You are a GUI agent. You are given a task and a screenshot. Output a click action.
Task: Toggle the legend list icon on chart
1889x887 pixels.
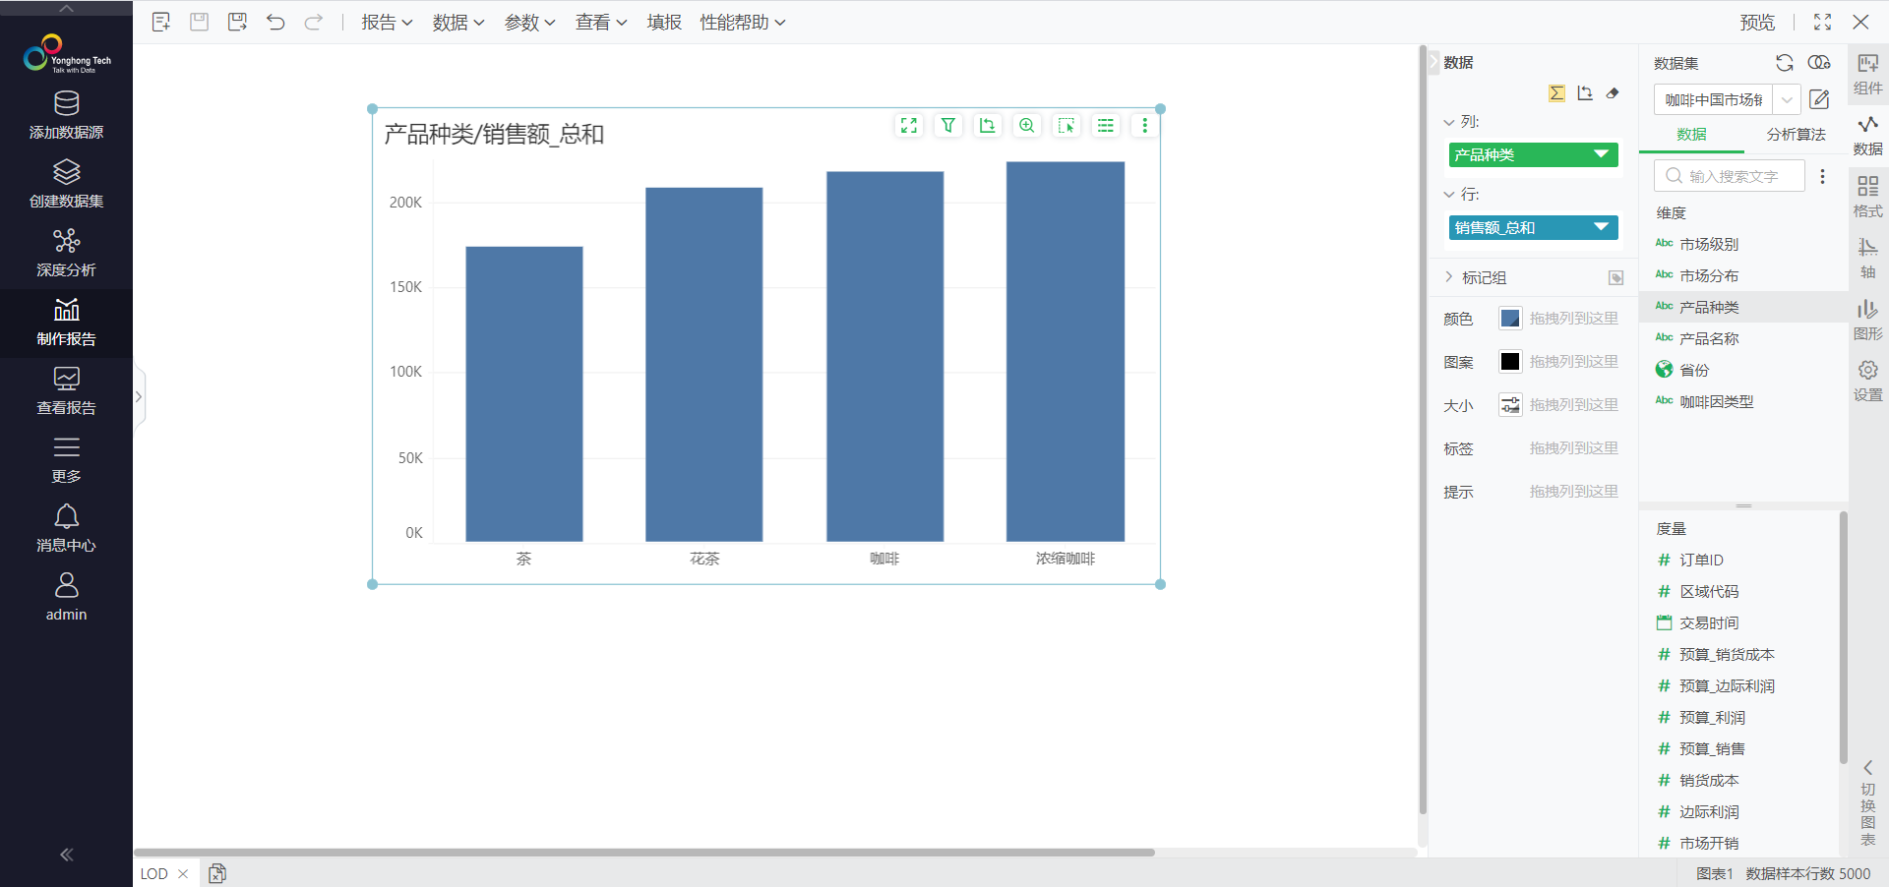click(x=1106, y=126)
